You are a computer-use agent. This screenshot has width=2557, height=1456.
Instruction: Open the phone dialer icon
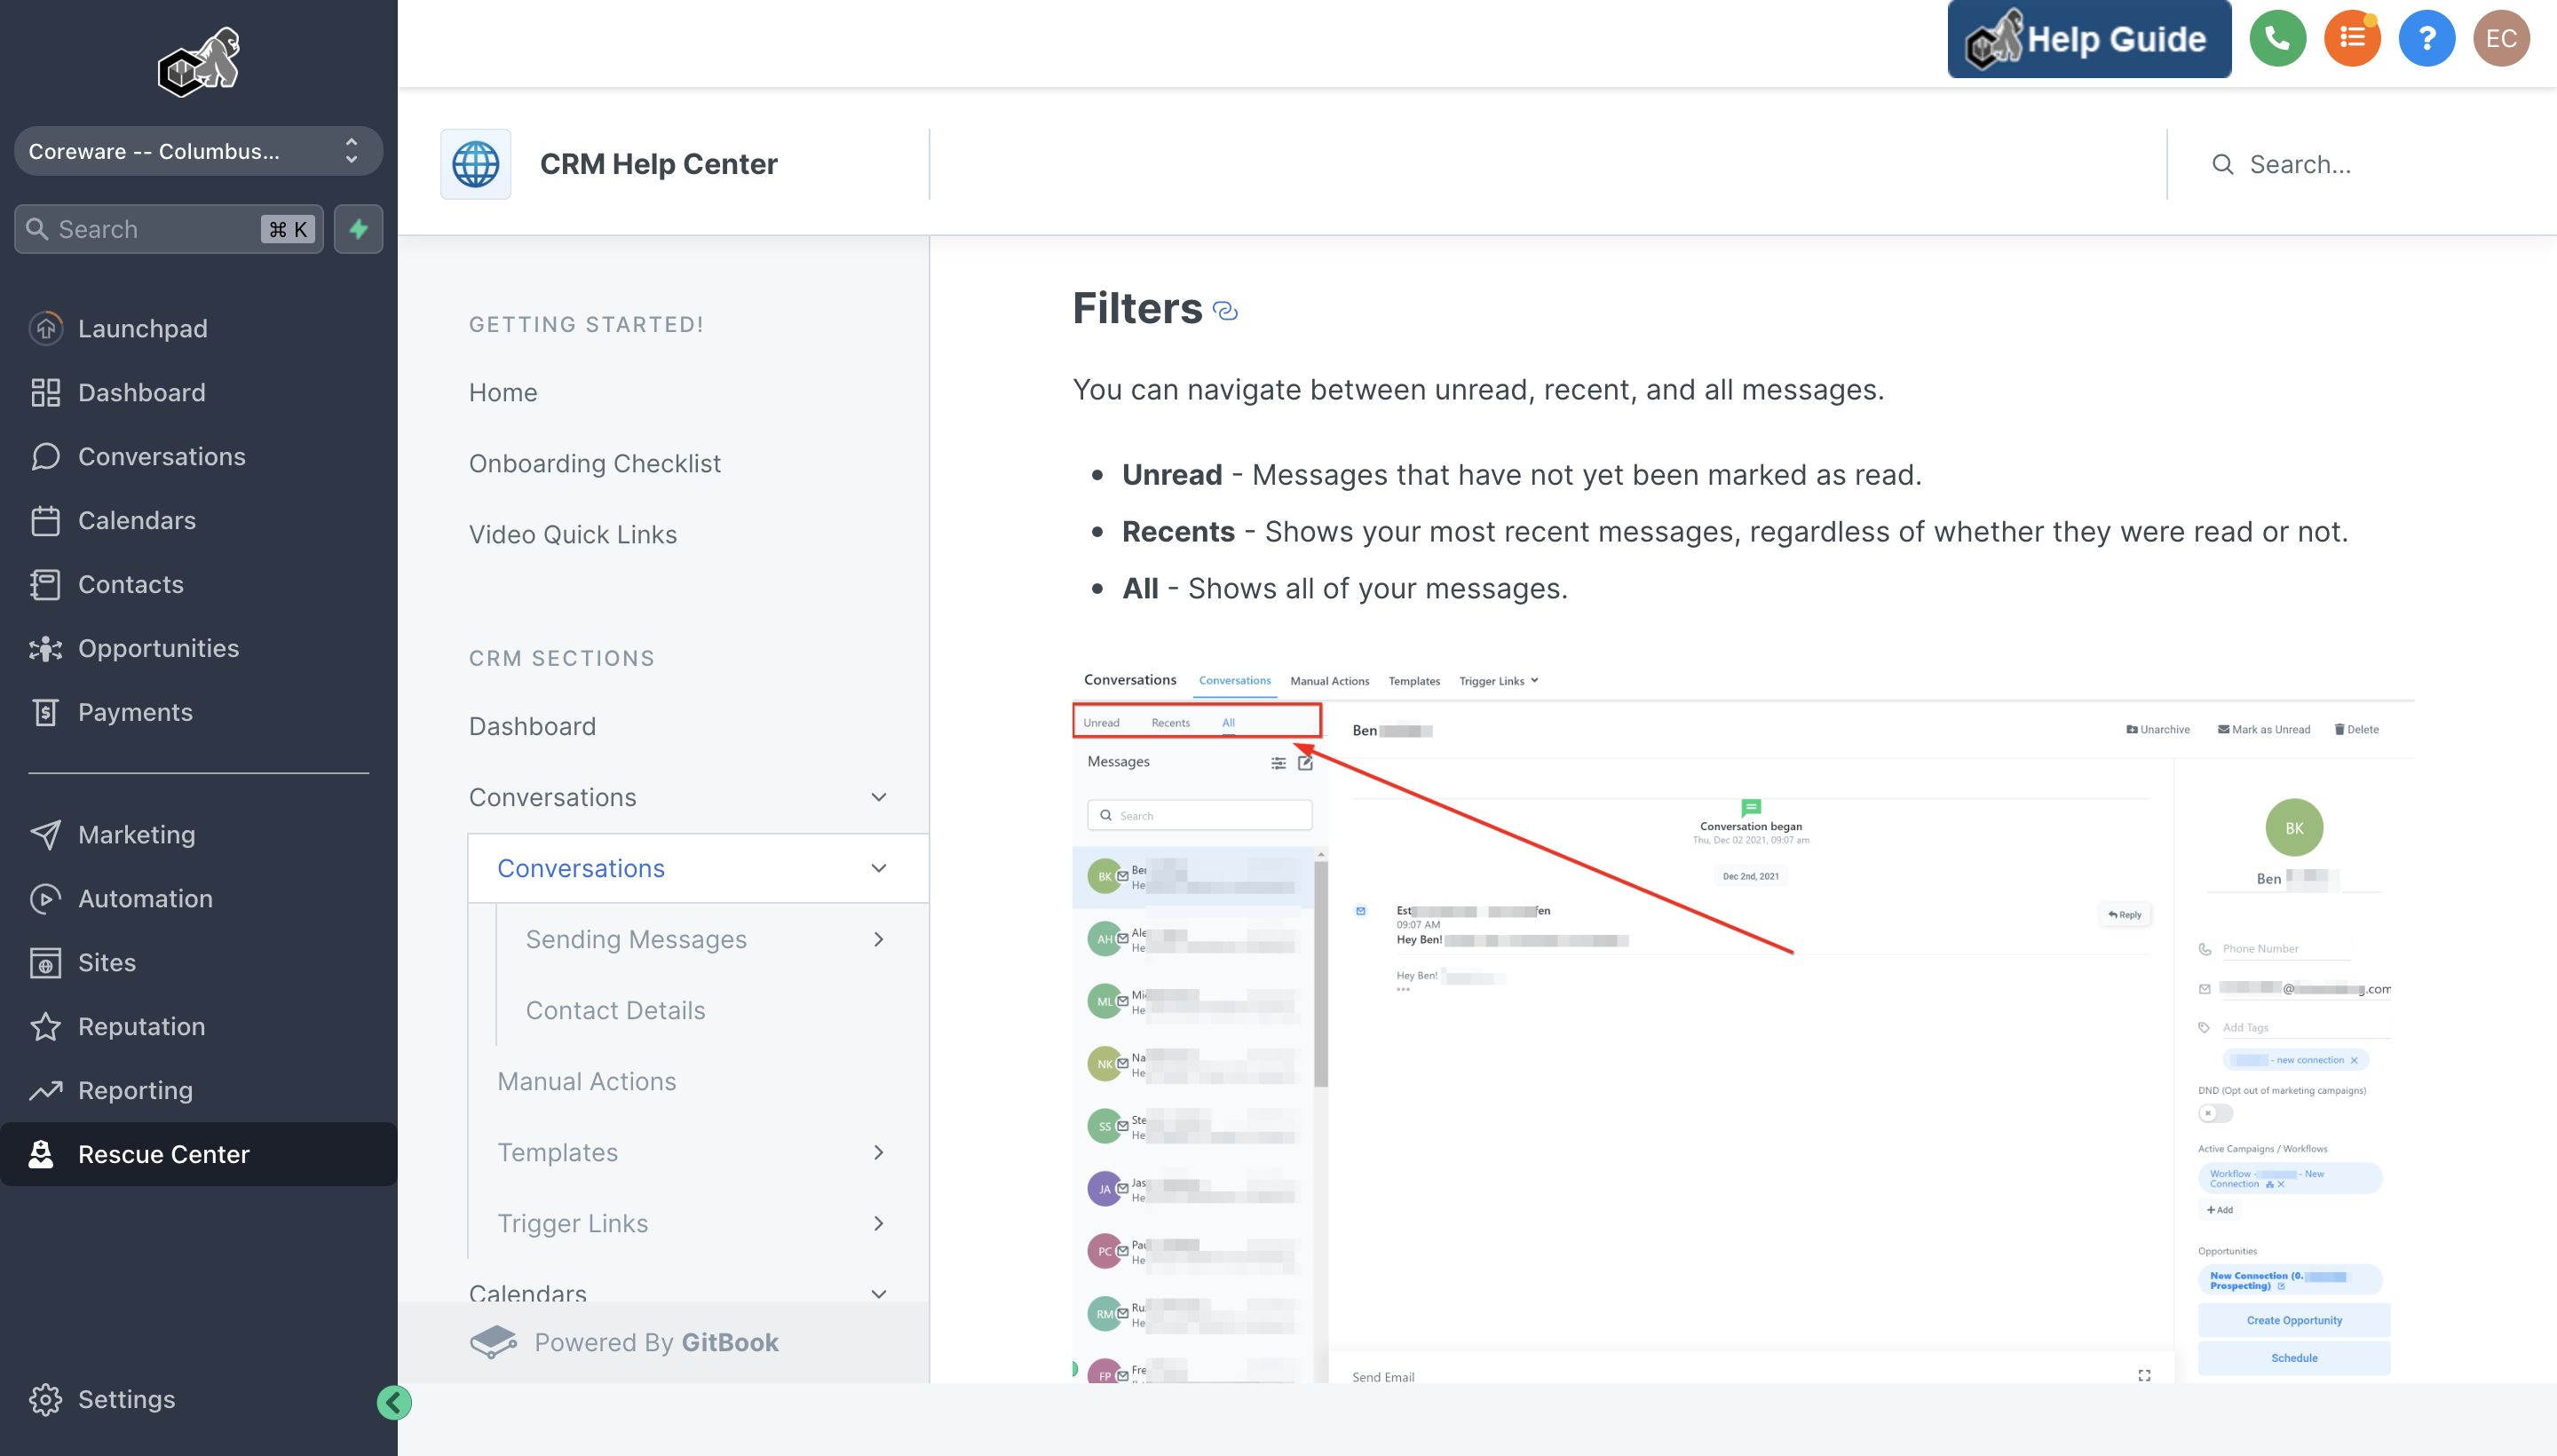click(2277, 38)
